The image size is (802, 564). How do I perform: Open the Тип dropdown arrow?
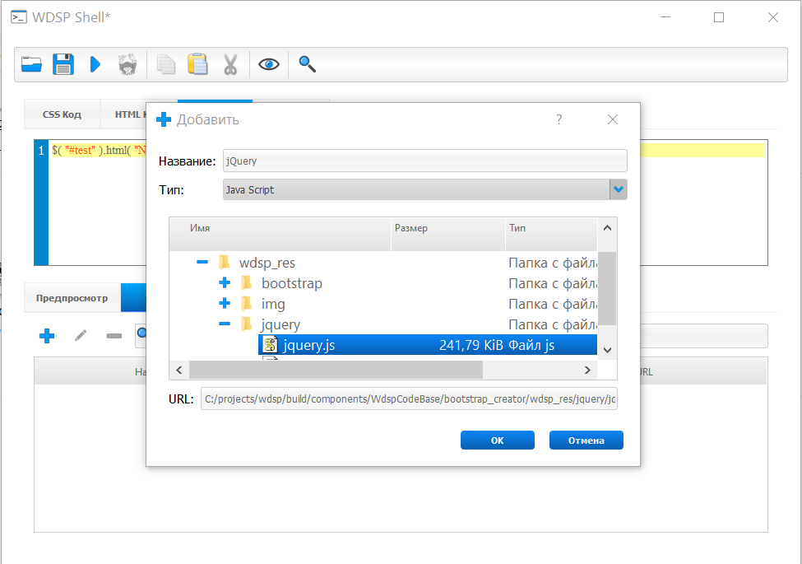[619, 189]
